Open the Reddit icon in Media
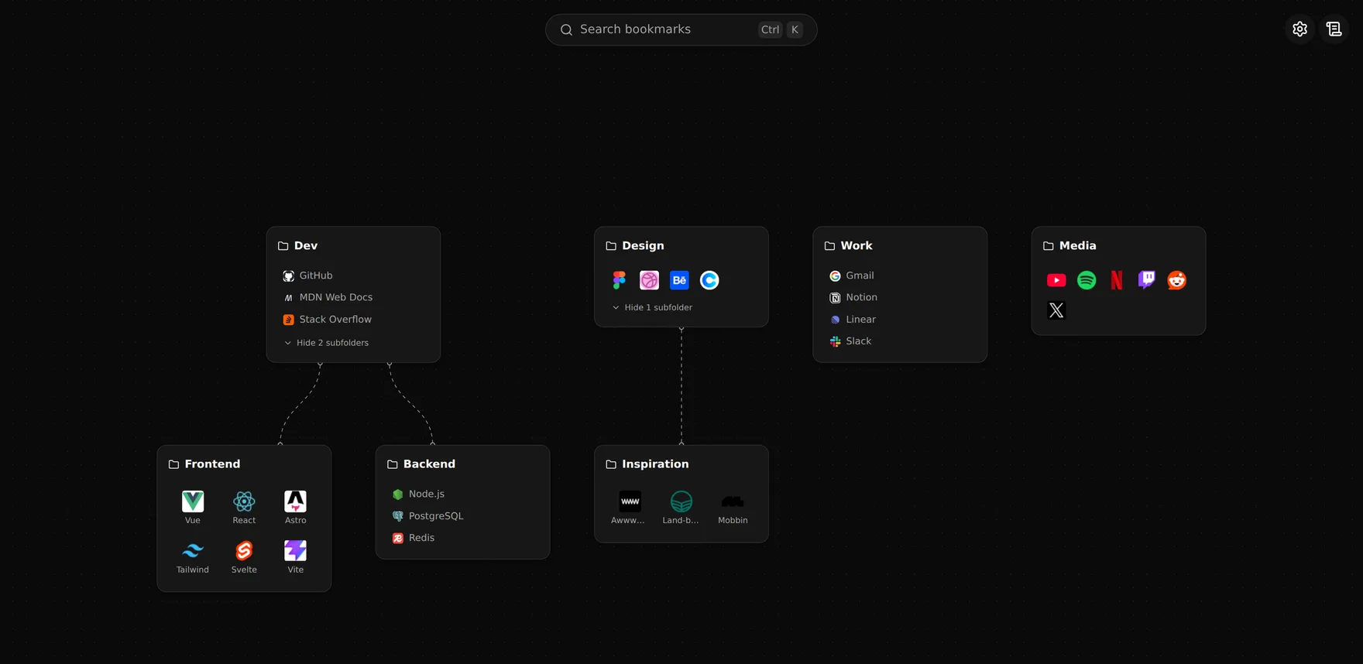Viewport: 1363px width, 664px height. (x=1177, y=280)
